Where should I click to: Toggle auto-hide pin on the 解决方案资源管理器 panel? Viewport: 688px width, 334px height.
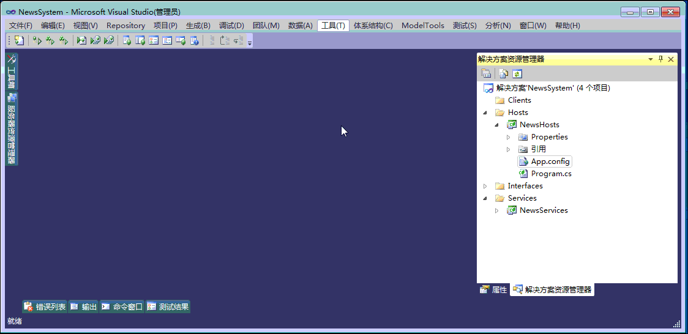[x=661, y=59]
